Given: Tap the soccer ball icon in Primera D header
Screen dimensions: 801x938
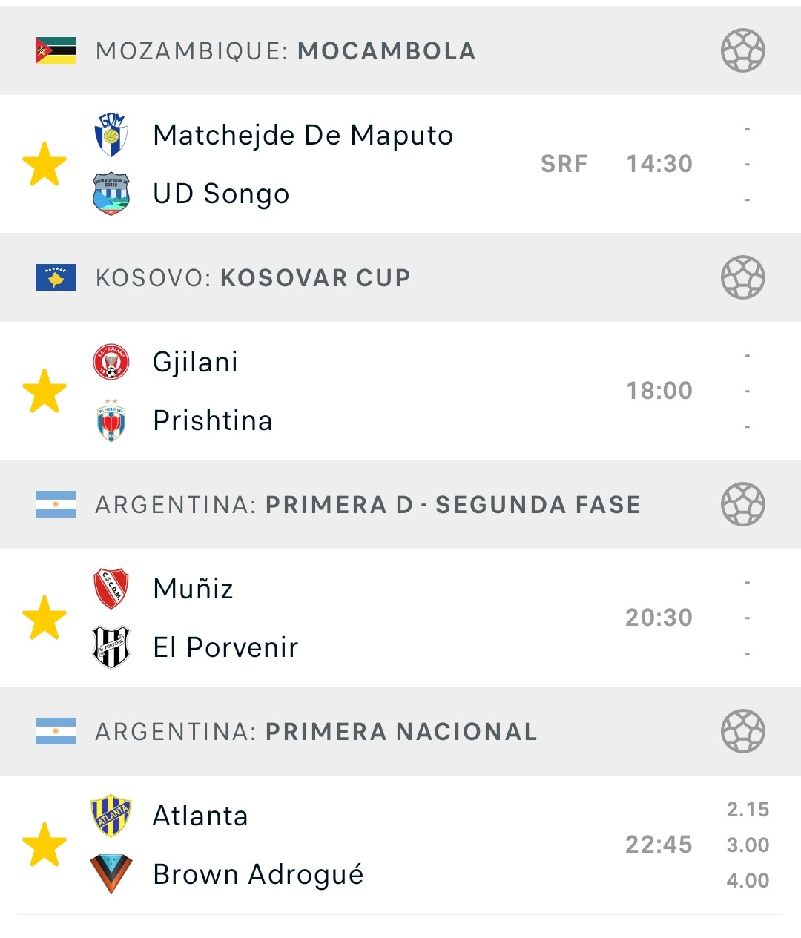Looking at the screenshot, I should [x=743, y=504].
